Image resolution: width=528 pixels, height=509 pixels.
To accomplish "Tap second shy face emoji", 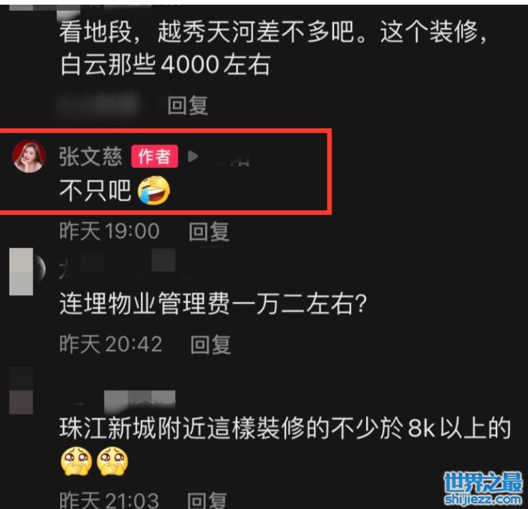I will pos(112,462).
